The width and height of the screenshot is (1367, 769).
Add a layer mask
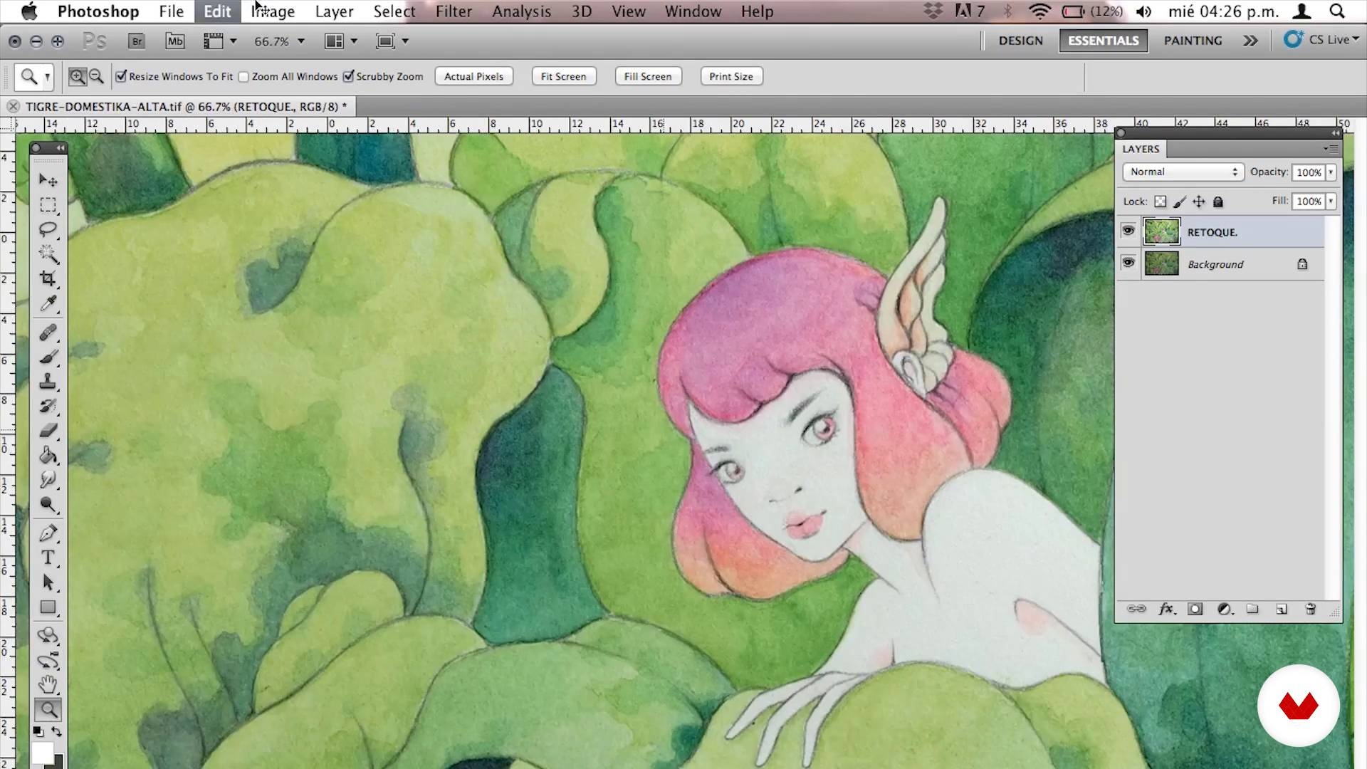click(x=1195, y=610)
